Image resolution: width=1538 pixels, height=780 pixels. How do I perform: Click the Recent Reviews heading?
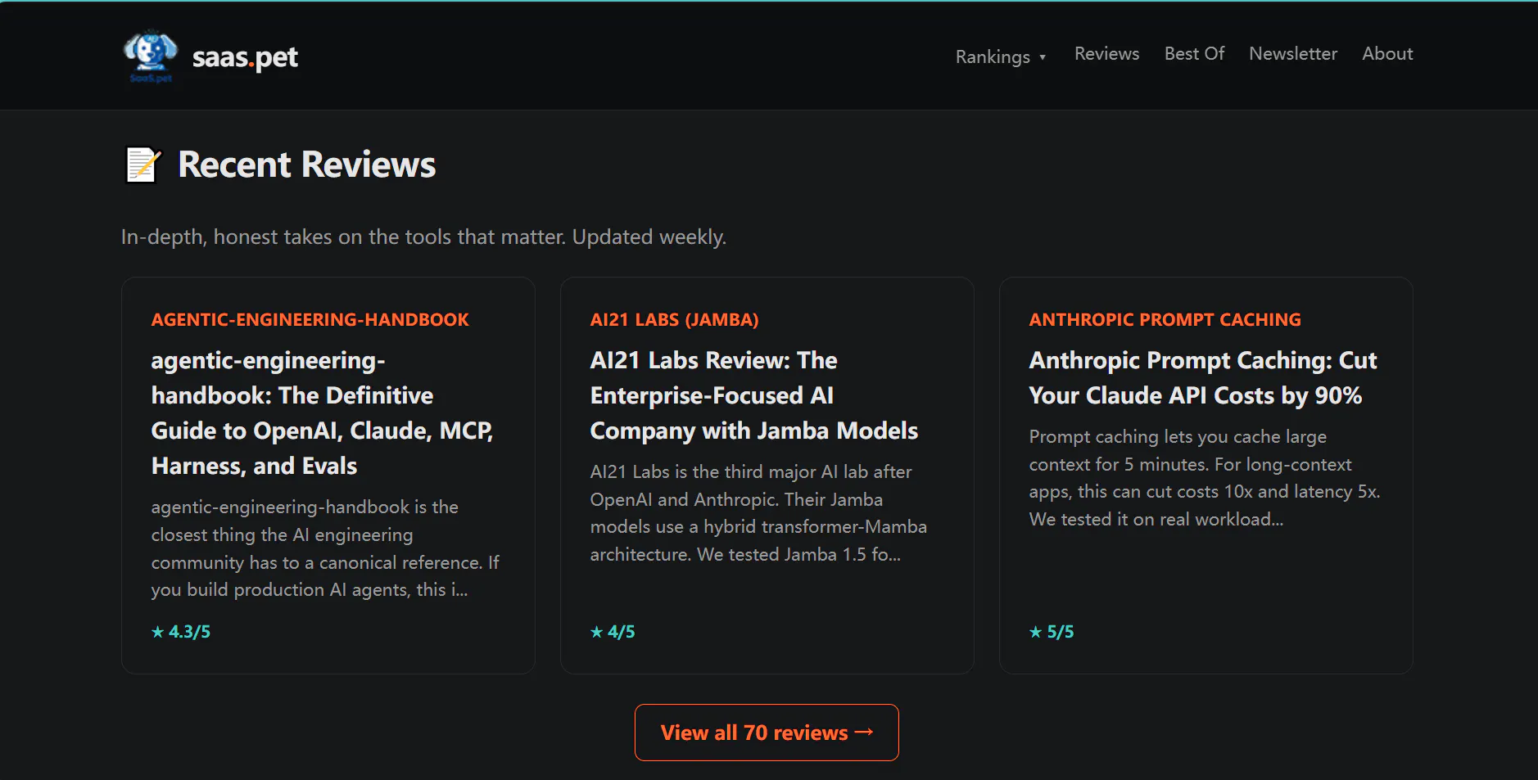pos(307,165)
